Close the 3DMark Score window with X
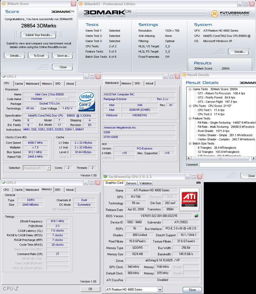 tap(74, 4)
